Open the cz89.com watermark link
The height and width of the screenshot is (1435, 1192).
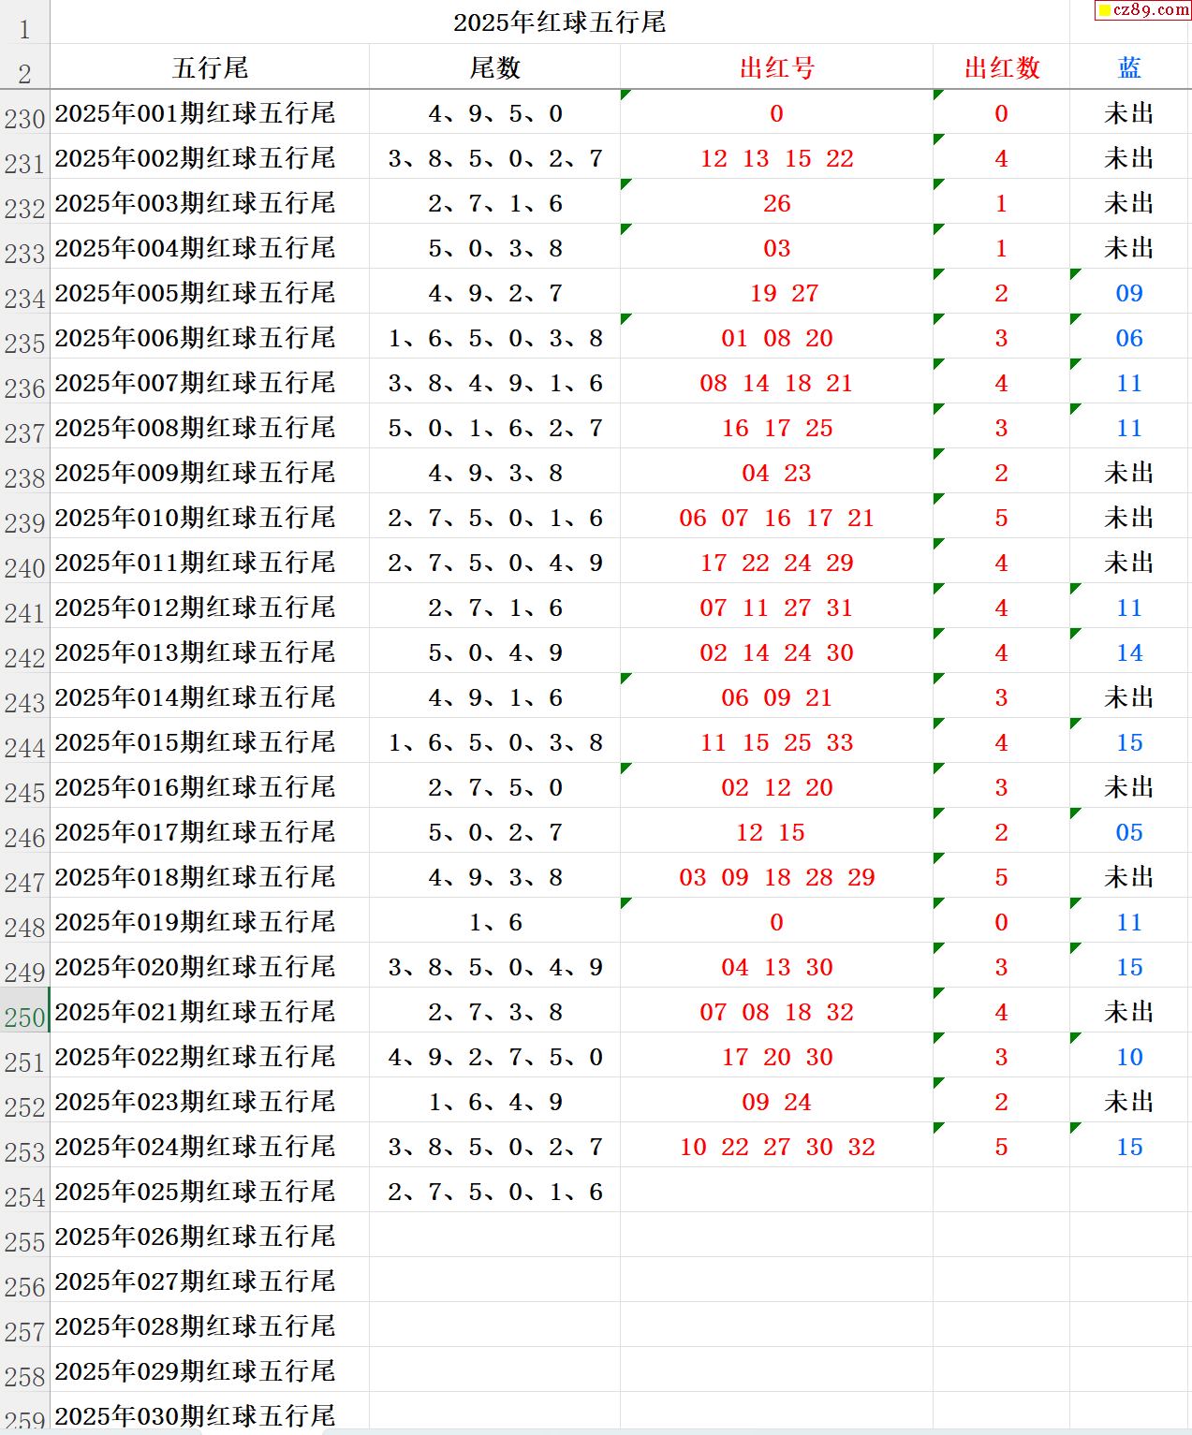click(1142, 10)
